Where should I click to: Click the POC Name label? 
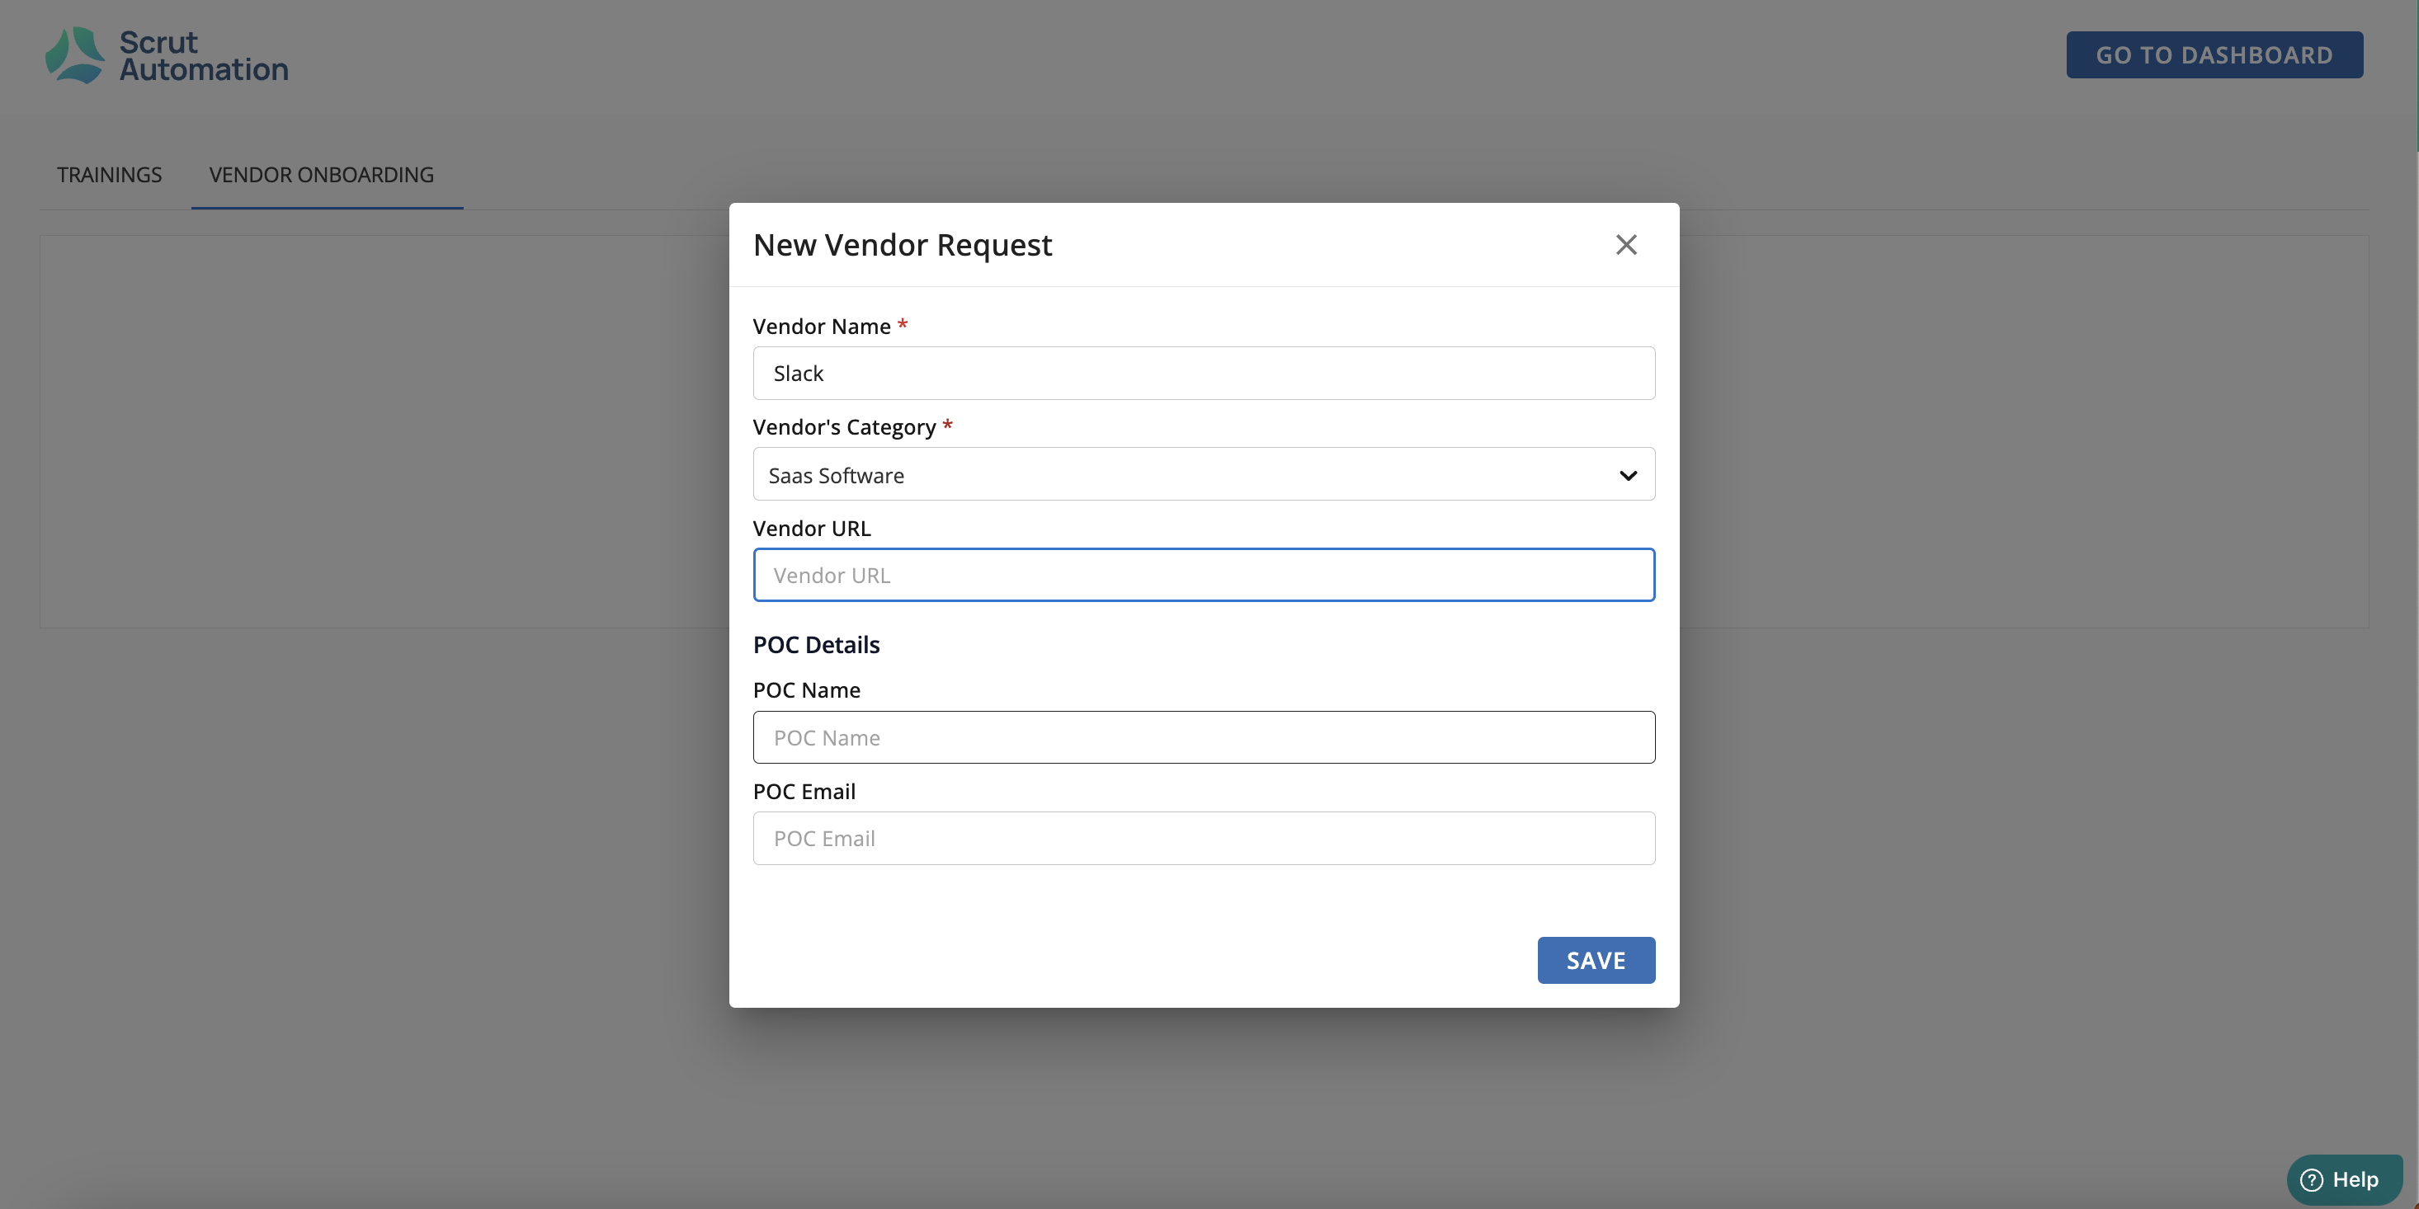pos(806,690)
